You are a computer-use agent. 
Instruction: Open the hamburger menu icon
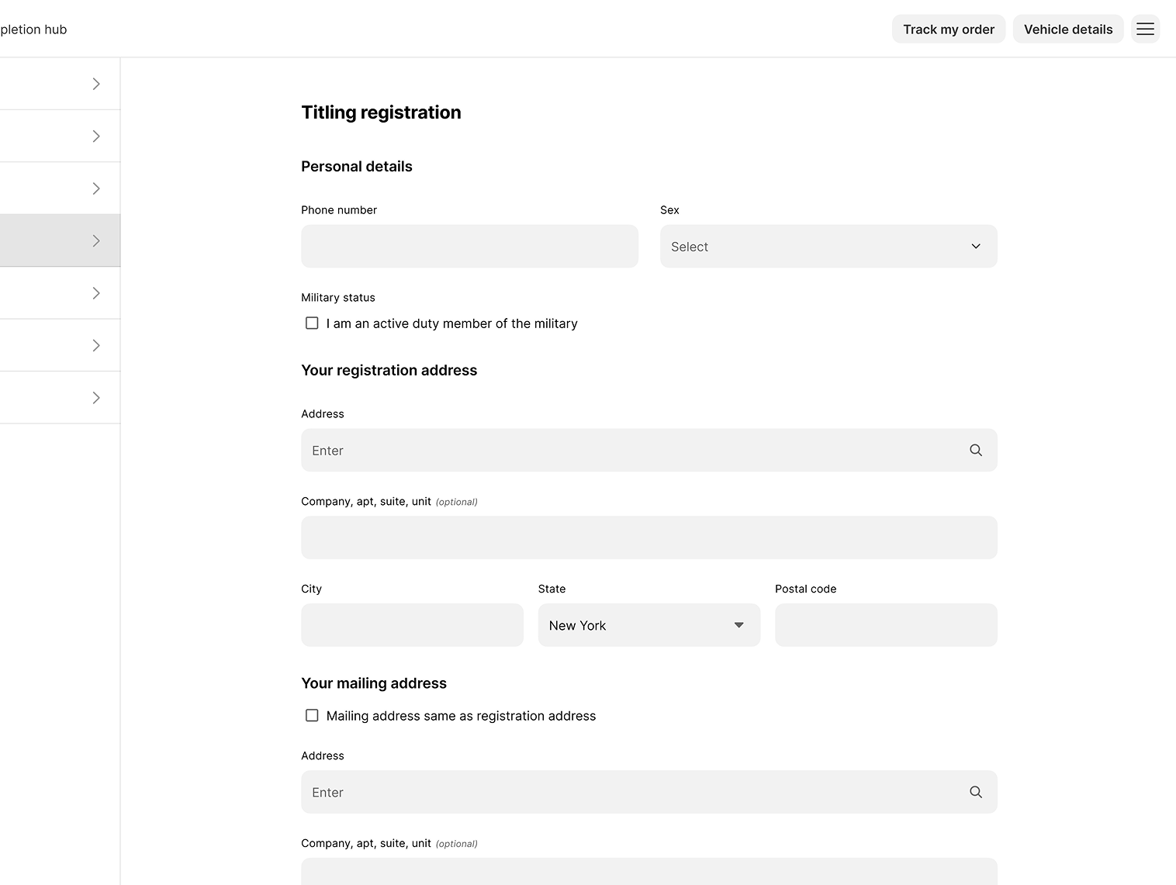[x=1145, y=29]
